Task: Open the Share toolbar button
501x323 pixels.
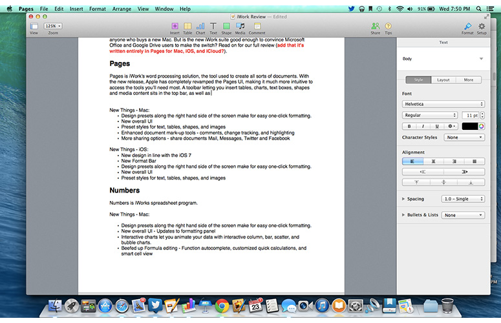Action: click(x=376, y=28)
